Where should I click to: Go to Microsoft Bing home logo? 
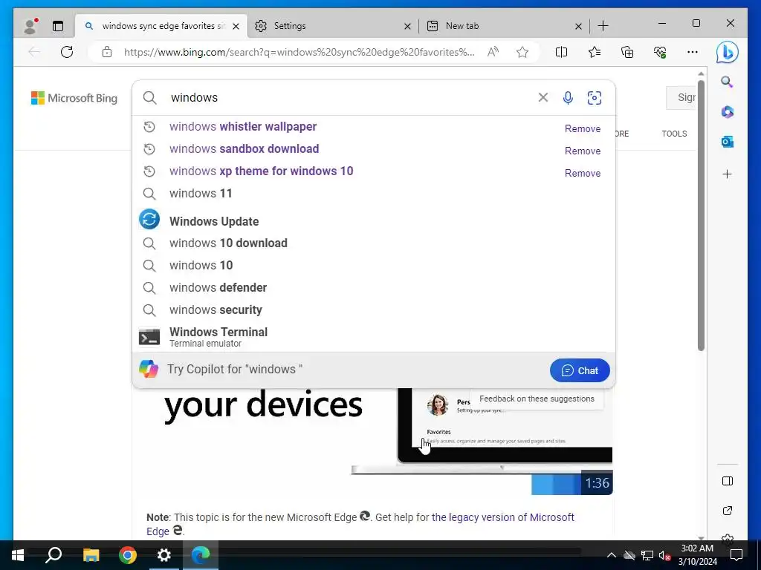[x=74, y=98]
